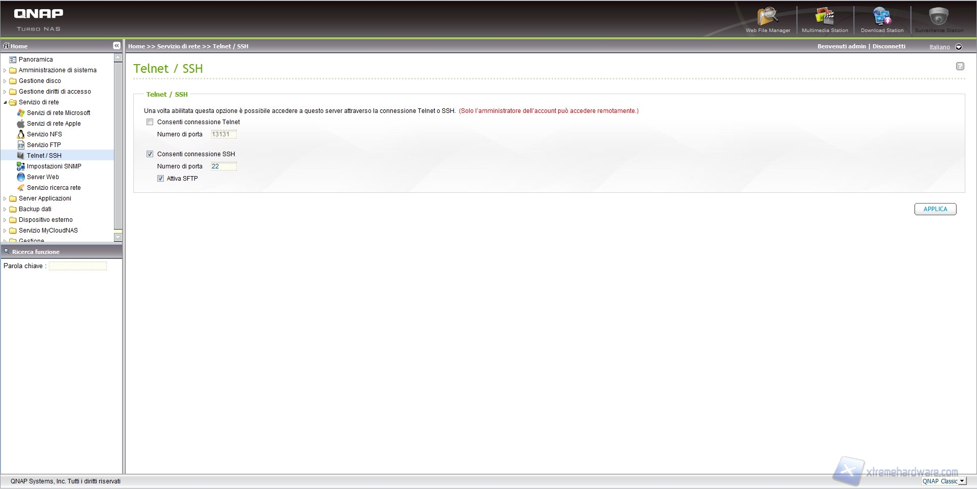Toggle the Attiva SFTP checkbox
The image size is (977, 489).
pos(161,179)
